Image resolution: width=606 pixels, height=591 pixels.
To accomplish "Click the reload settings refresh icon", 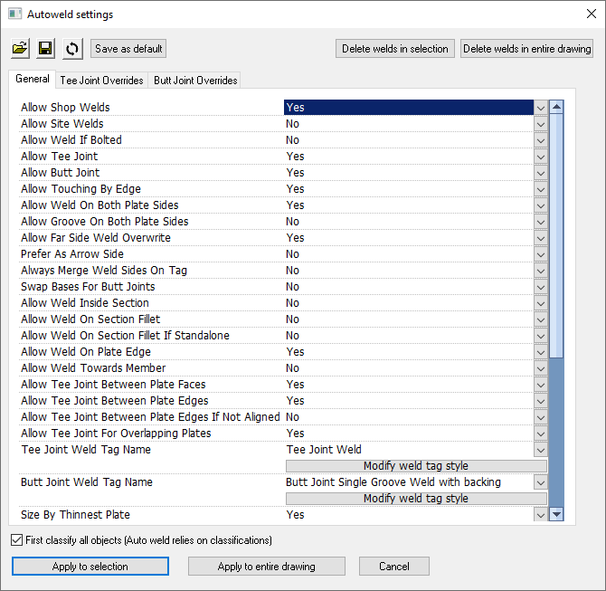I will coord(72,48).
